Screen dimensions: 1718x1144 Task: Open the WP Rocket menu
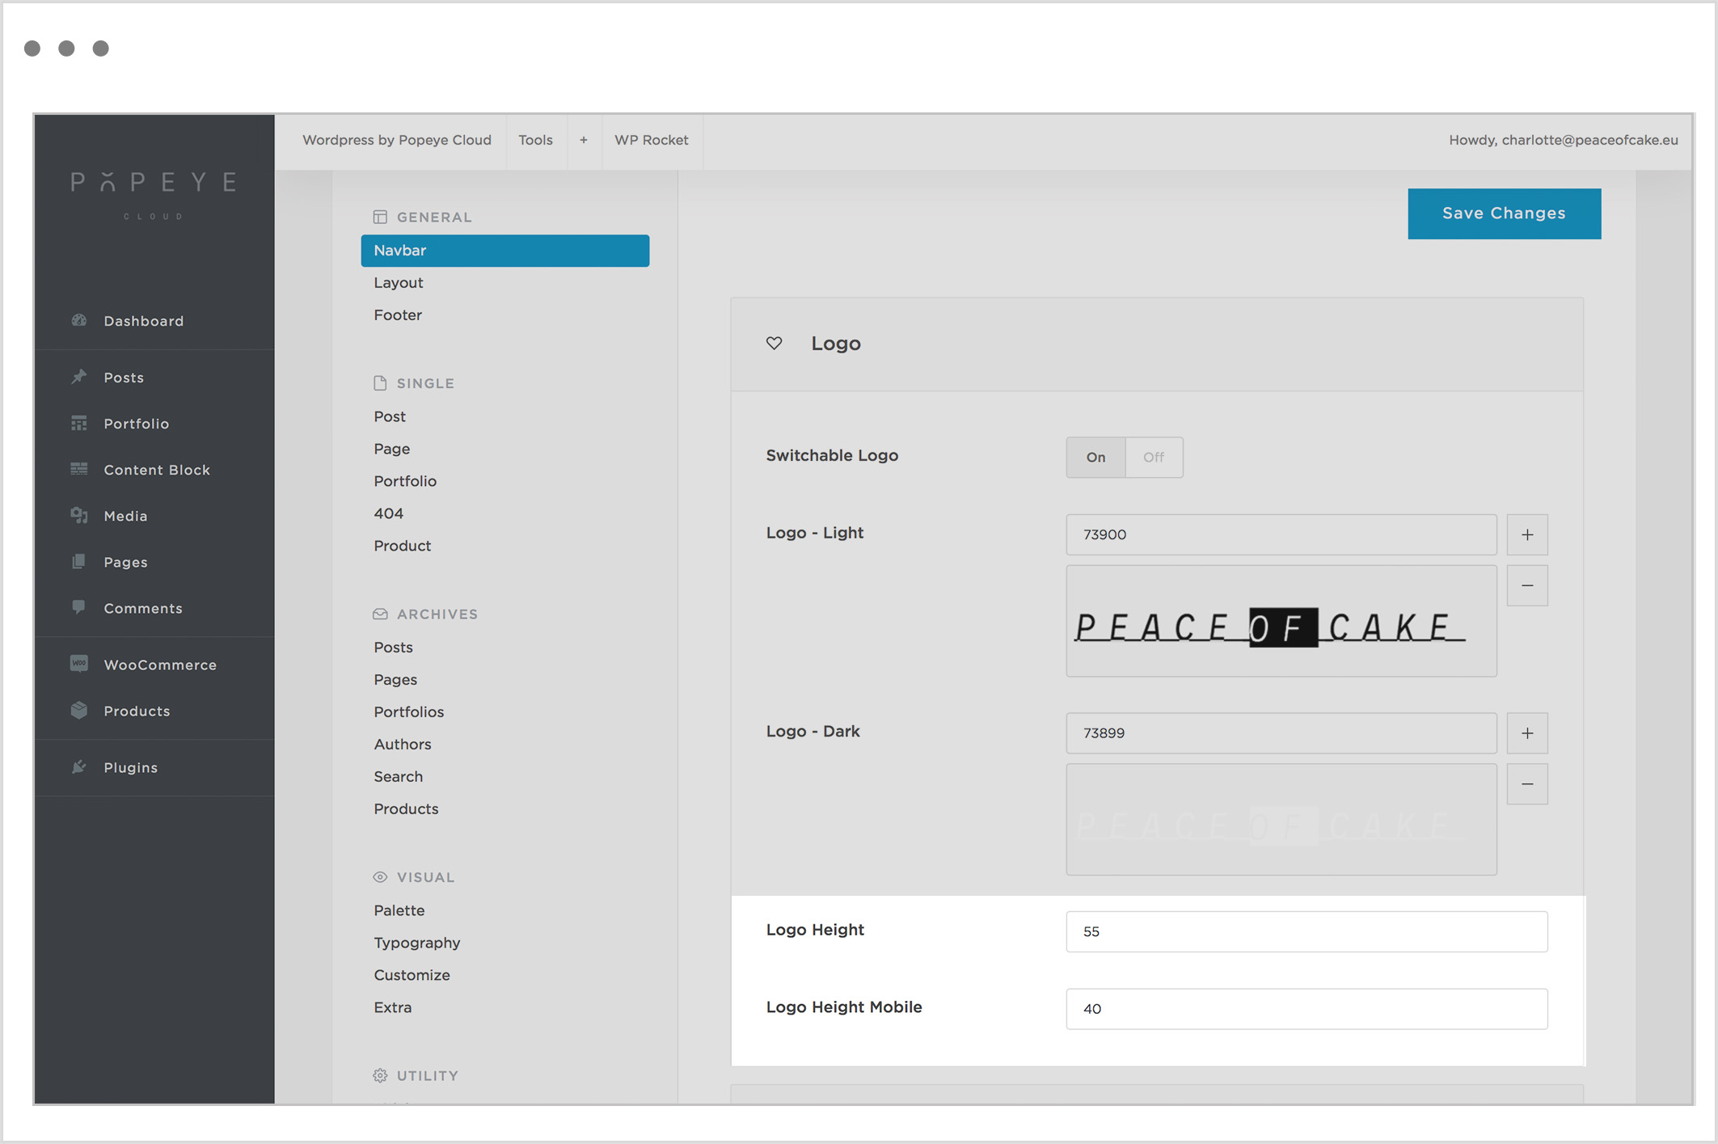pyautogui.click(x=652, y=140)
